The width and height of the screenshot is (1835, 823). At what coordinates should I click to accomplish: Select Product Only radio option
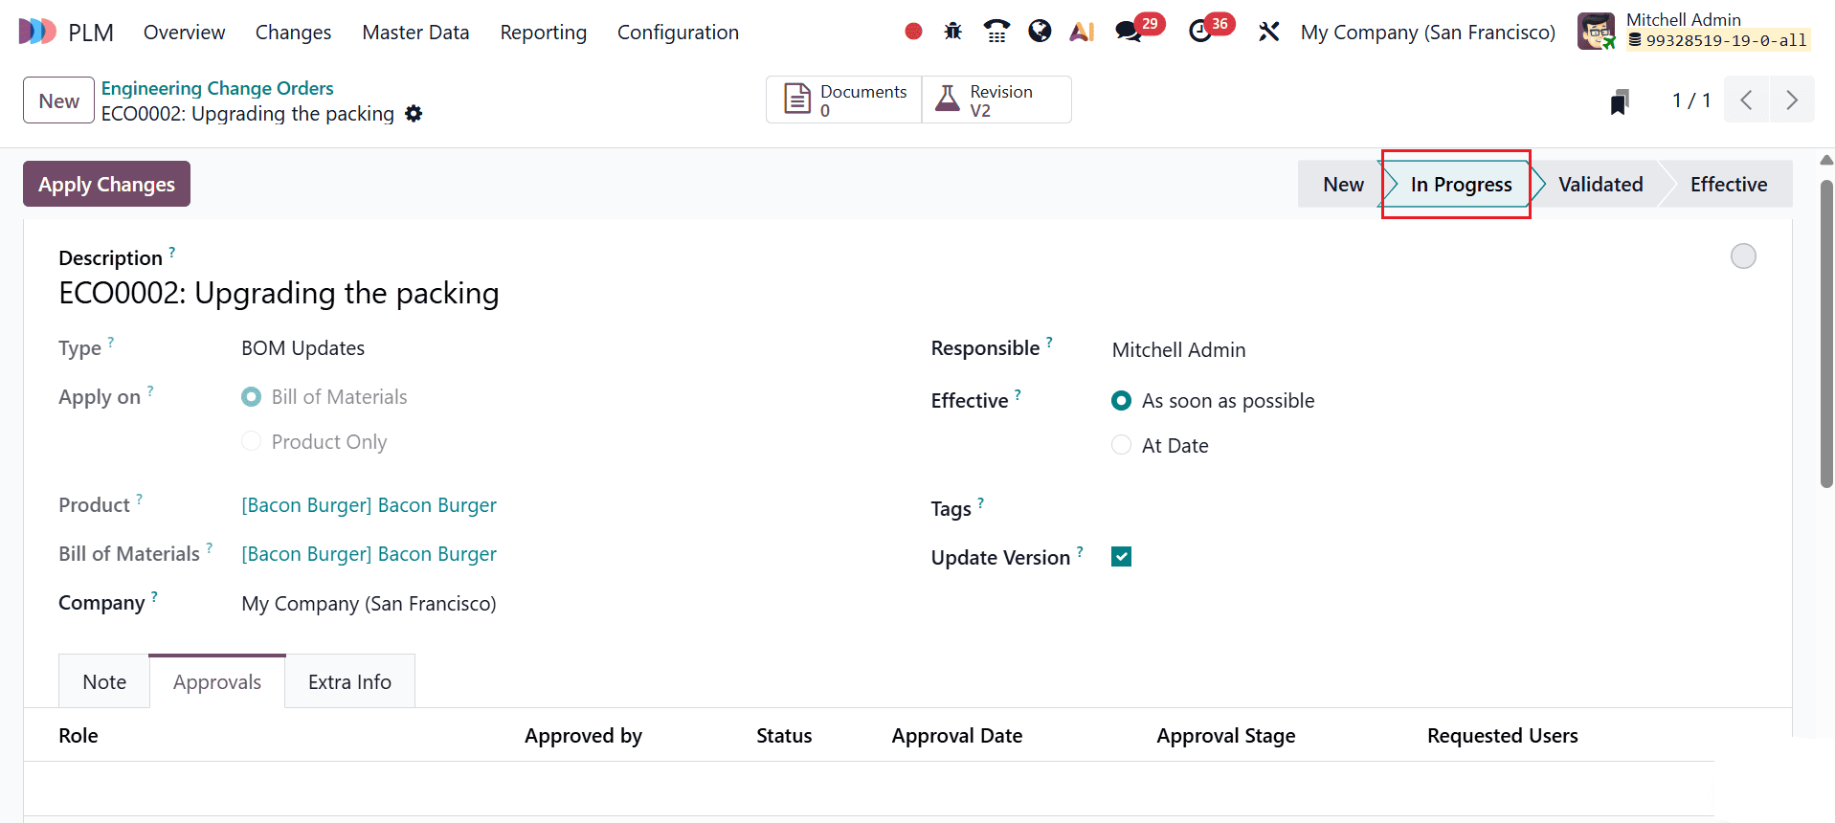click(x=251, y=441)
